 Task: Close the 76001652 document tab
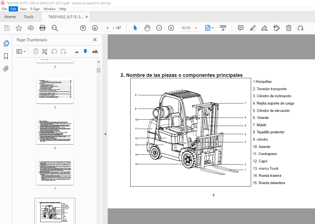coord(87,17)
